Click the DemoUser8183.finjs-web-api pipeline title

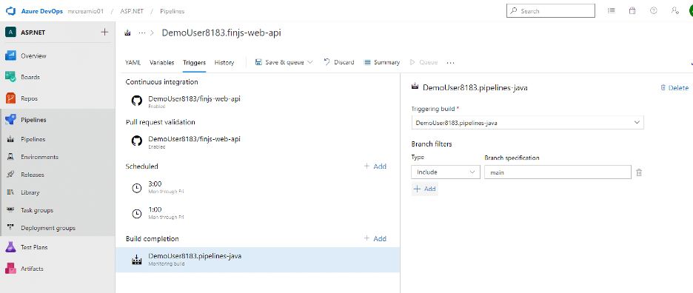(221, 33)
